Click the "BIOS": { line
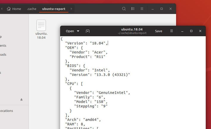 (x=75, y=66)
